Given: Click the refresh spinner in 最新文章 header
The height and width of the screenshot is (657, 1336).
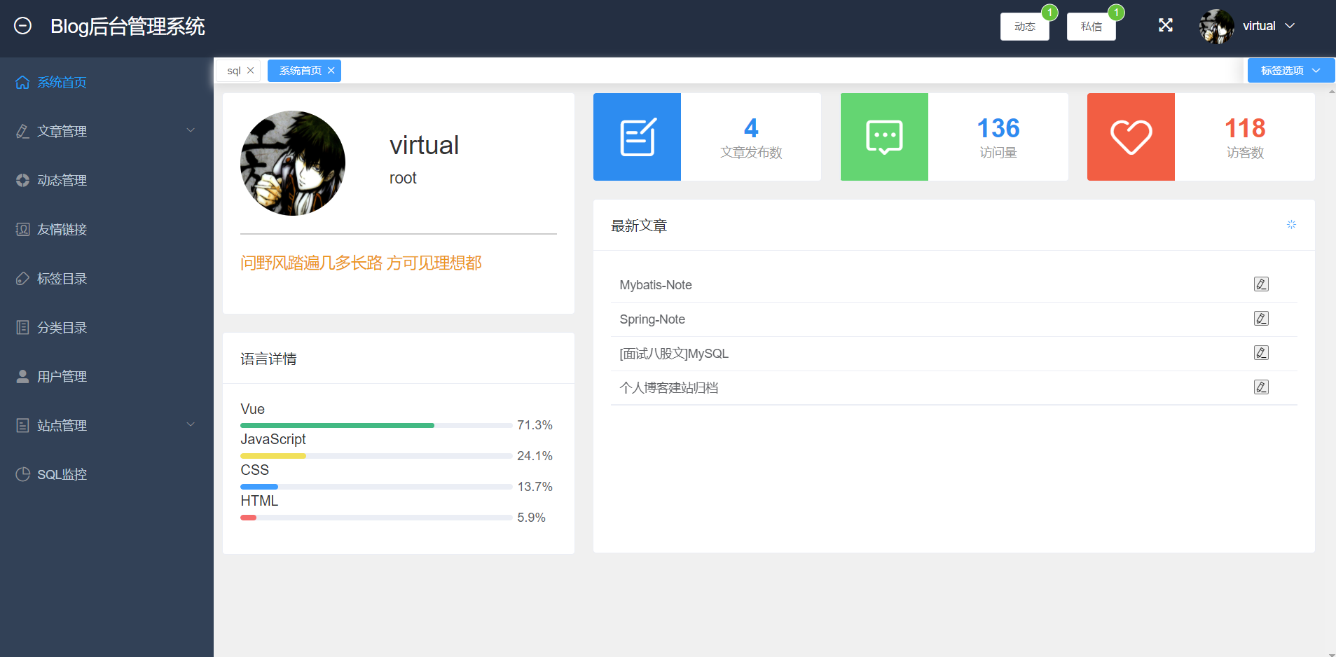Looking at the screenshot, I should (1291, 225).
